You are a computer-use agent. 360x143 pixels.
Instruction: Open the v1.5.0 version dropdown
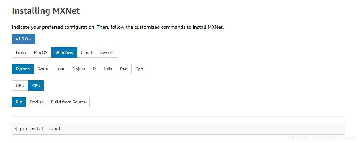pos(23,39)
